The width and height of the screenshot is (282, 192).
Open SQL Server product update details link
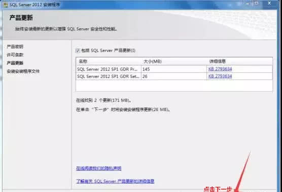tap(115, 181)
